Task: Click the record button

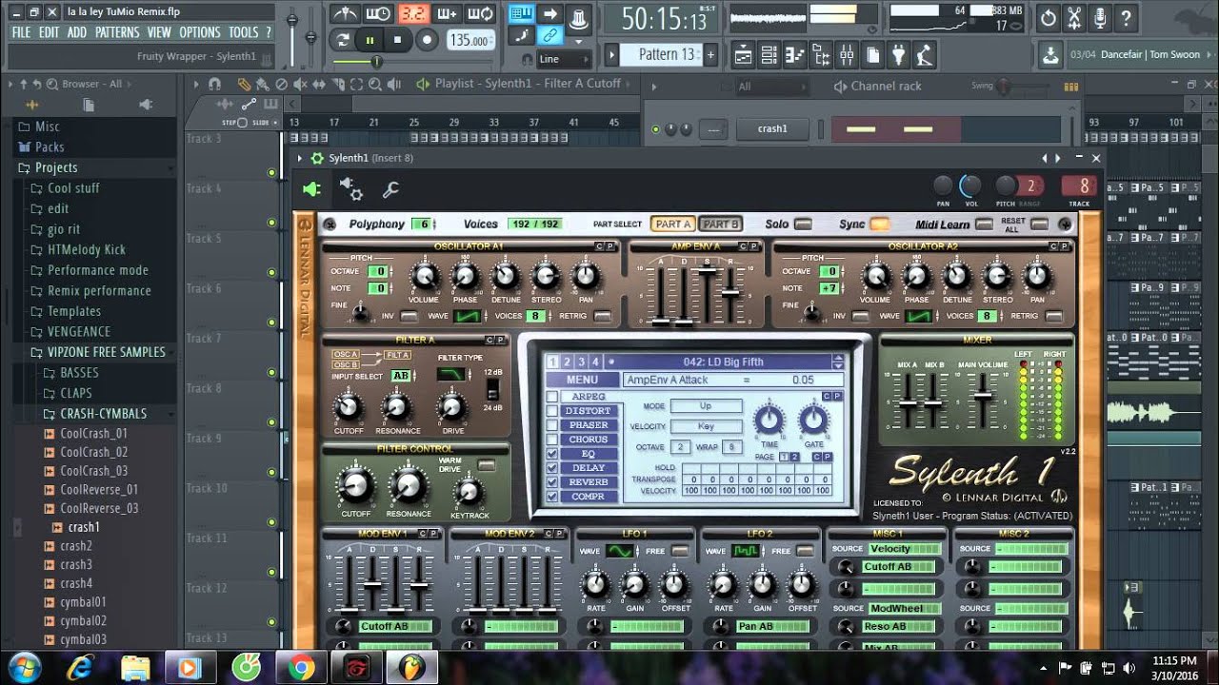Action: pyautogui.click(x=427, y=40)
